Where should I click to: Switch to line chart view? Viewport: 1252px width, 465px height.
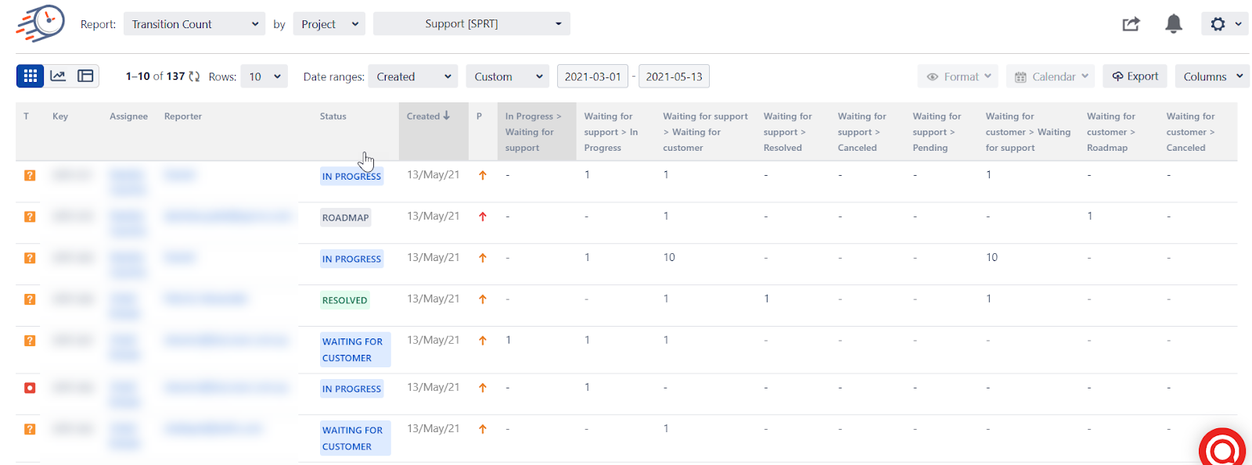pyautogui.click(x=58, y=76)
